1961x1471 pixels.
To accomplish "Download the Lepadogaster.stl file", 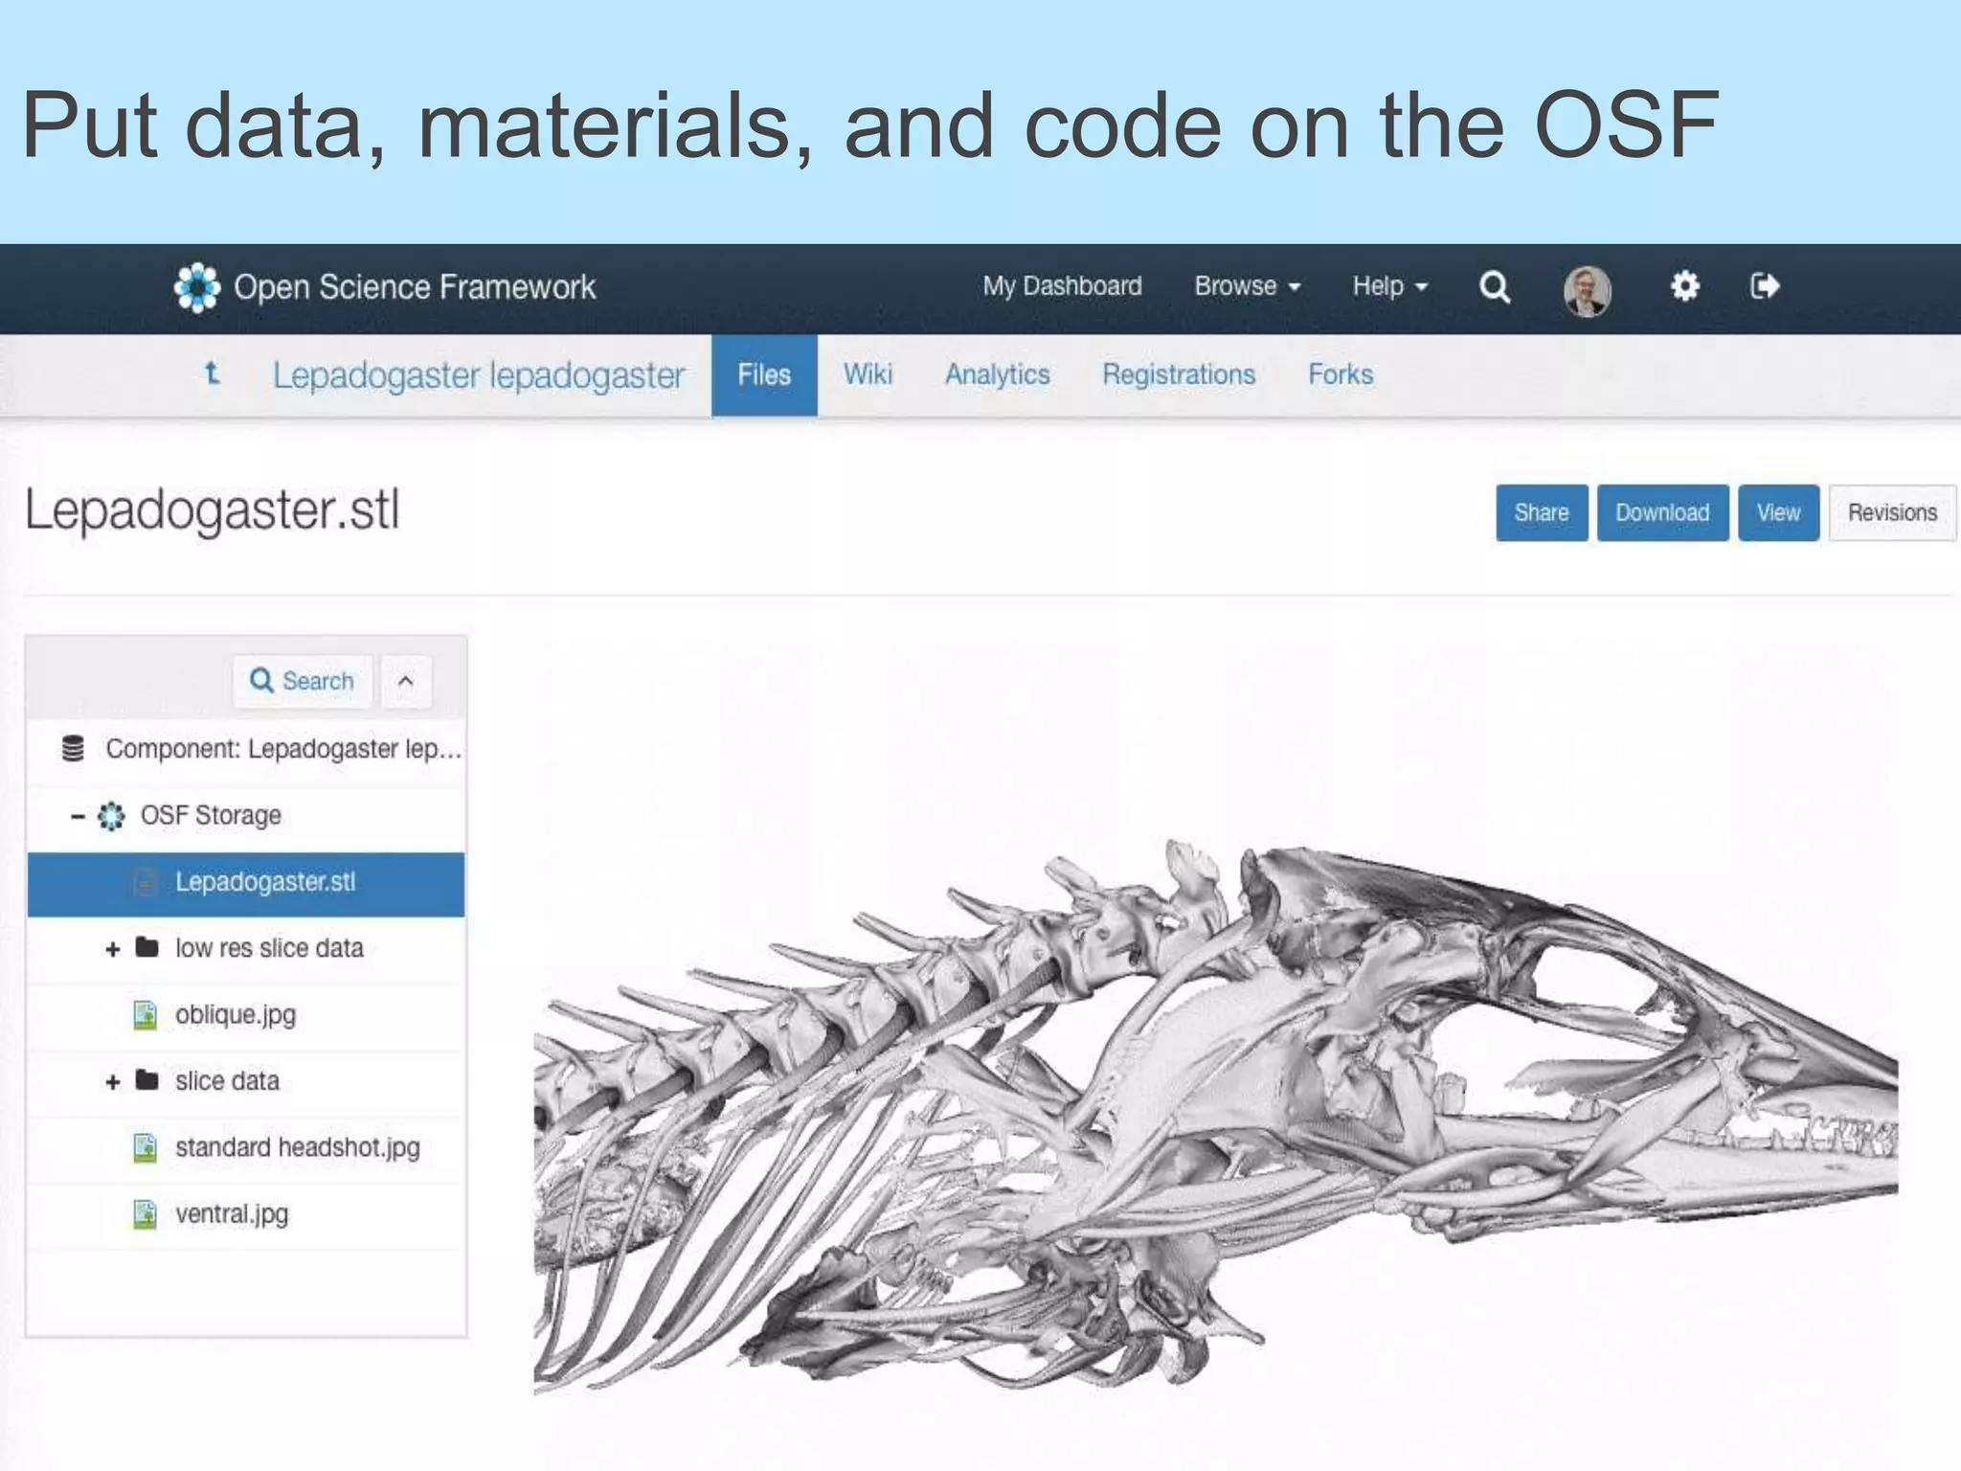I will 1662,512.
